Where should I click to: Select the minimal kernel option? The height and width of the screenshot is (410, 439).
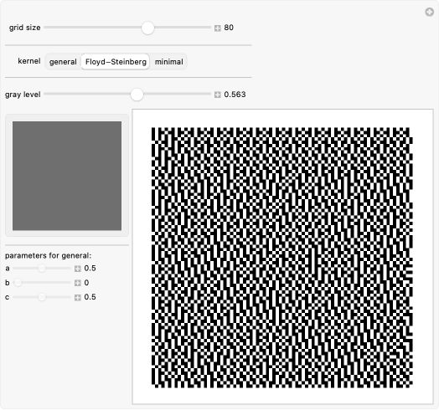point(169,62)
